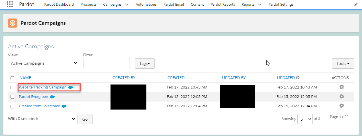Open the Website Tracking Campaign link
The image size is (362, 136).
click(x=42, y=87)
